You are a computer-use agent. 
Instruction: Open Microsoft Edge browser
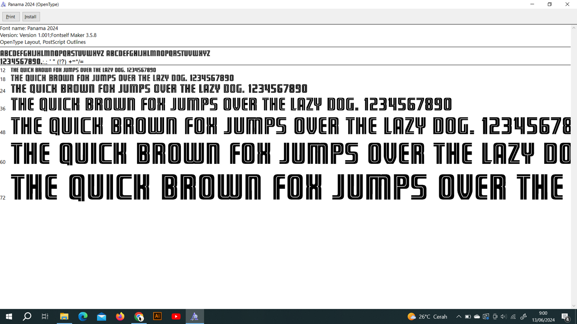click(83, 316)
